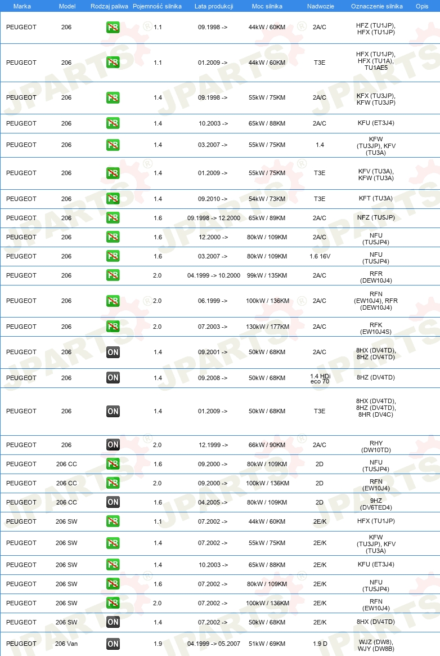Screen dimensions: 440x656
Task: Click petrol icon for 206 2A/C 65kW/88KM row
Action: tap(113, 123)
